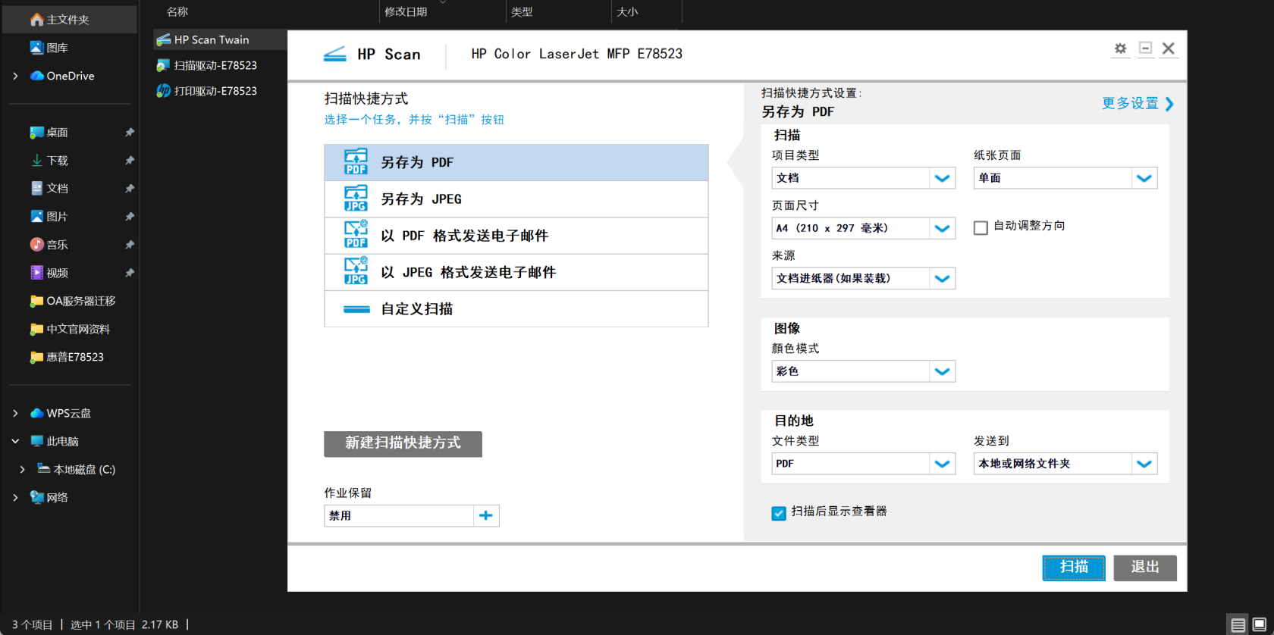Click the 更多设置 chevron arrow
The image size is (1274, 635).
click(x=1169, y=104)
